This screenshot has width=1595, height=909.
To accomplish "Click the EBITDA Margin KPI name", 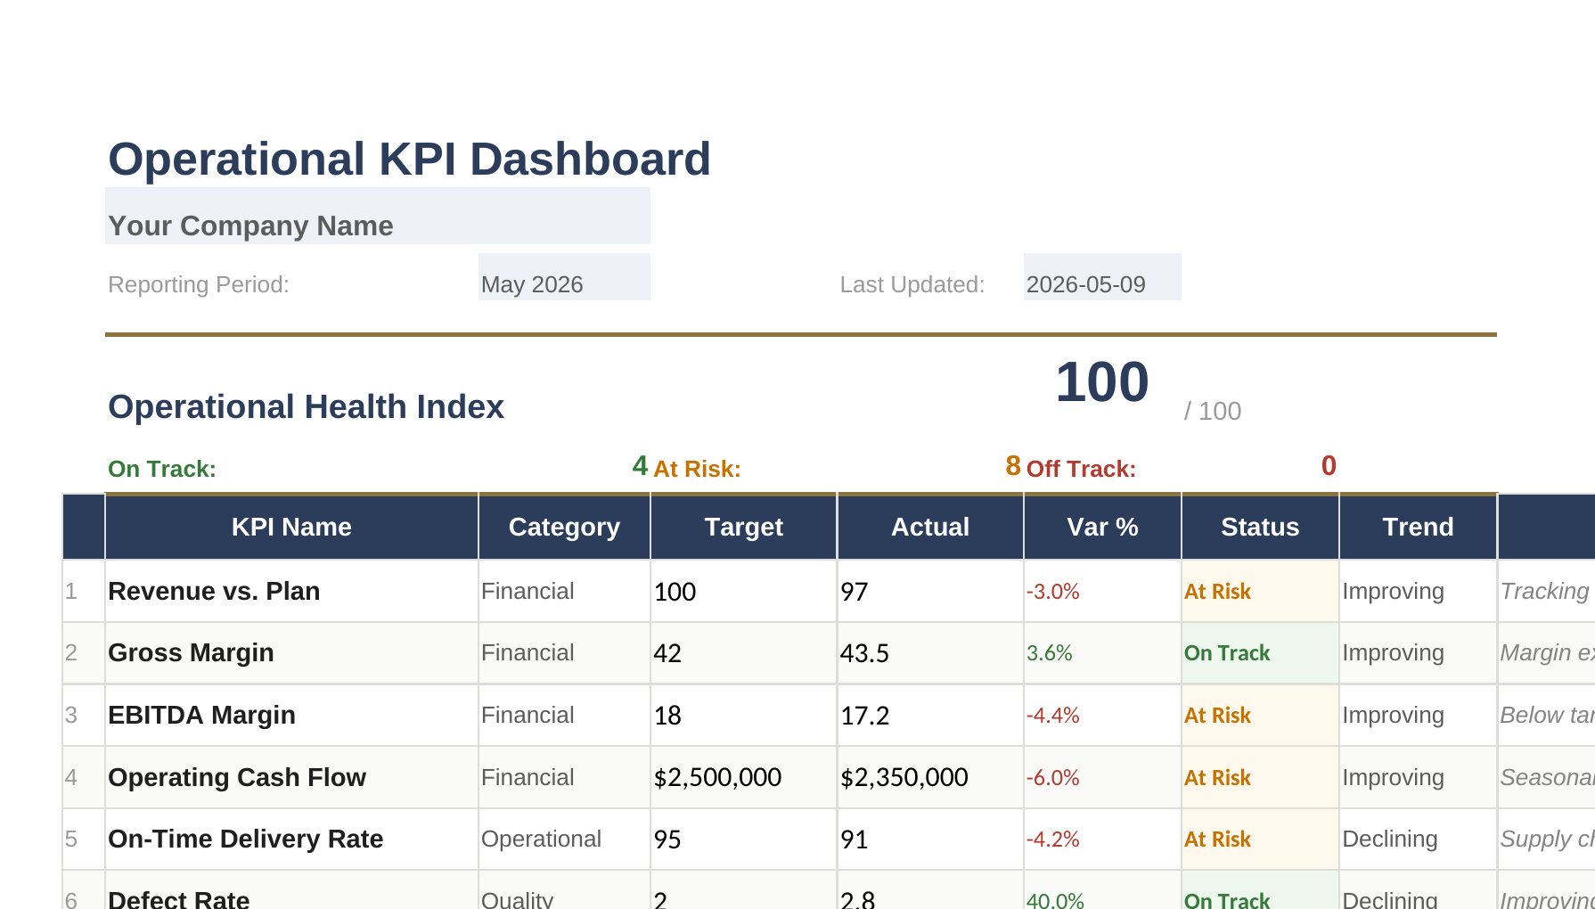I will [x=201, y=715].
